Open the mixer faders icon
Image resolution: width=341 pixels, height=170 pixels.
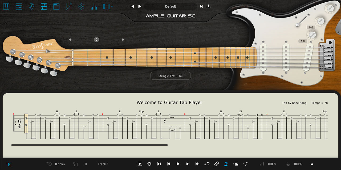tap(69, 6)
